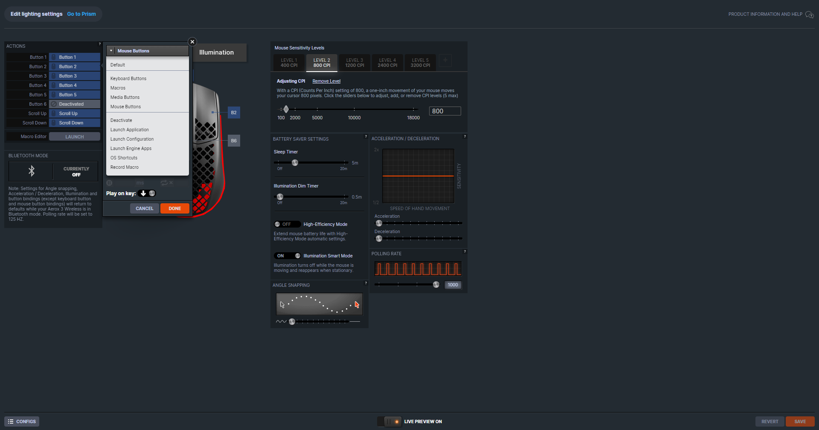Toggle Play on key press/release switch
This screenshot has height=430, width=819.
(147, 193)
